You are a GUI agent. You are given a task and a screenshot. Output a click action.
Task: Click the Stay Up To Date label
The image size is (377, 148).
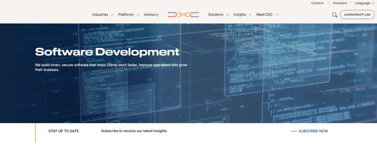click(63, 131)
